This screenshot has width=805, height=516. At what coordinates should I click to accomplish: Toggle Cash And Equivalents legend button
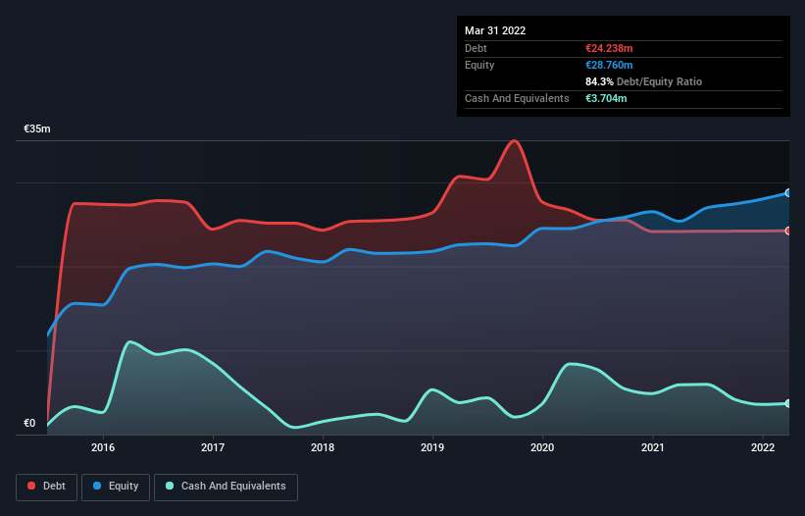[226, 487]
